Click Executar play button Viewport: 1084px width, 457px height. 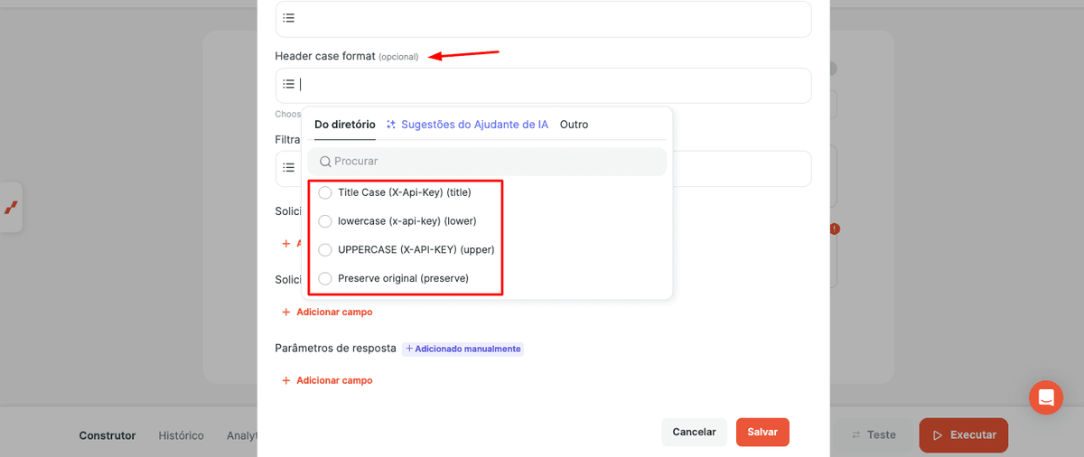click(964, 434)
